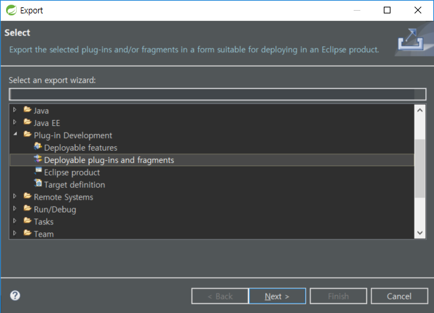Click the wizard list scrollbar thumb
The image size is (434, 313).
coord(420,168)
